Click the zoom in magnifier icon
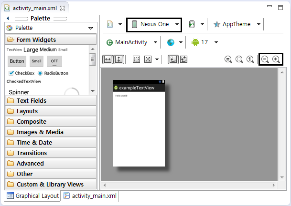Screen dimensions: 291x206 pyautogui.click(x=276, y=59)
